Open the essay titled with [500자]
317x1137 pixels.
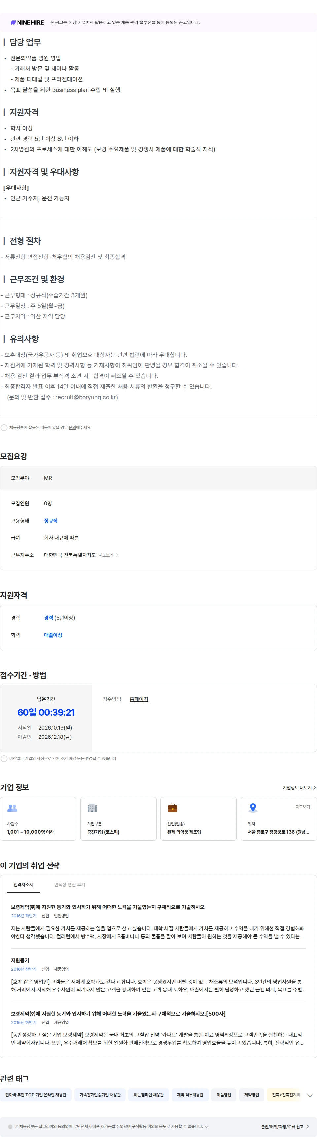pyautogui.click(x=118, y=1013)
